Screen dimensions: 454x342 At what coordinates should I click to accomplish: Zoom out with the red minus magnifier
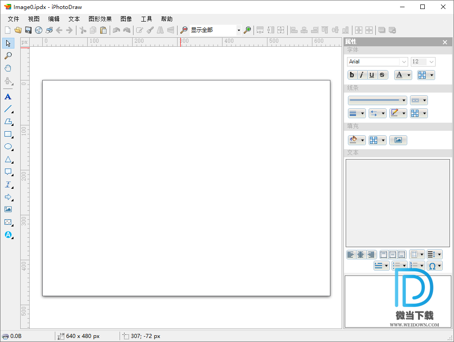tap(184, 30)
